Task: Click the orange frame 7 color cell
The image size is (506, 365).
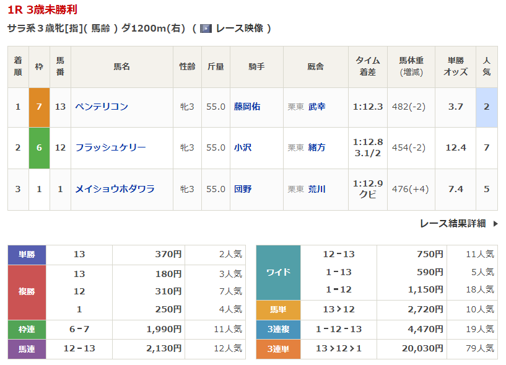Action: click(x=39, y=107)
